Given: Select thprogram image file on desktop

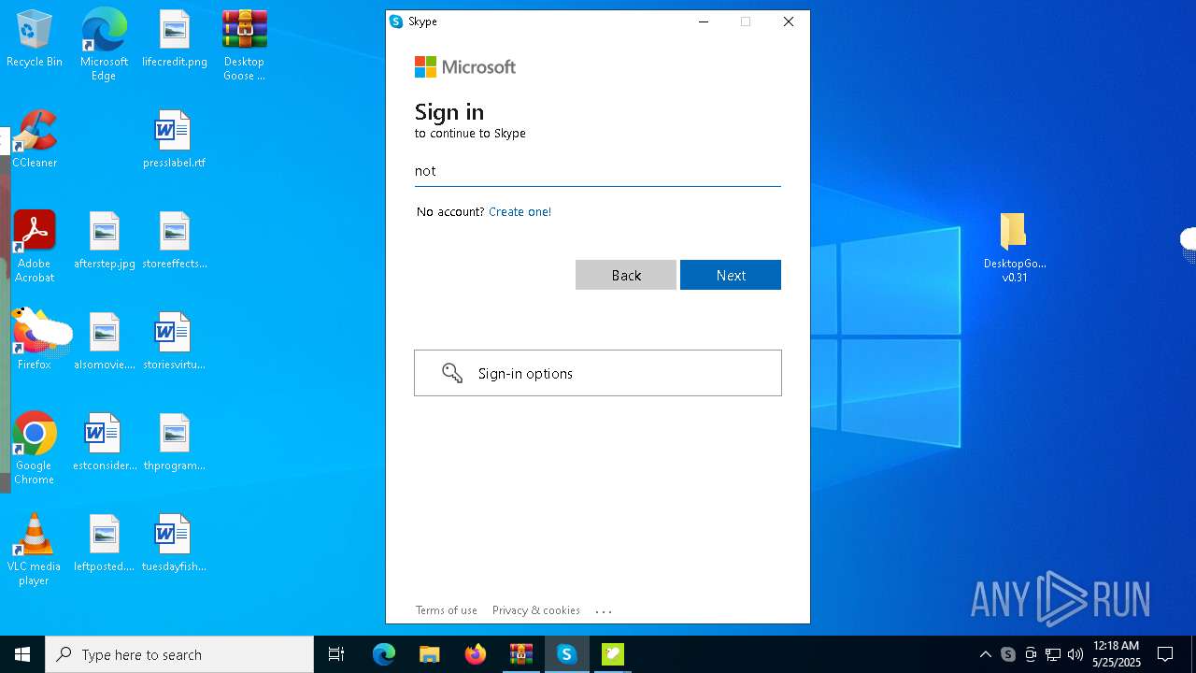Looking at the screenshot, I should 175,443.
